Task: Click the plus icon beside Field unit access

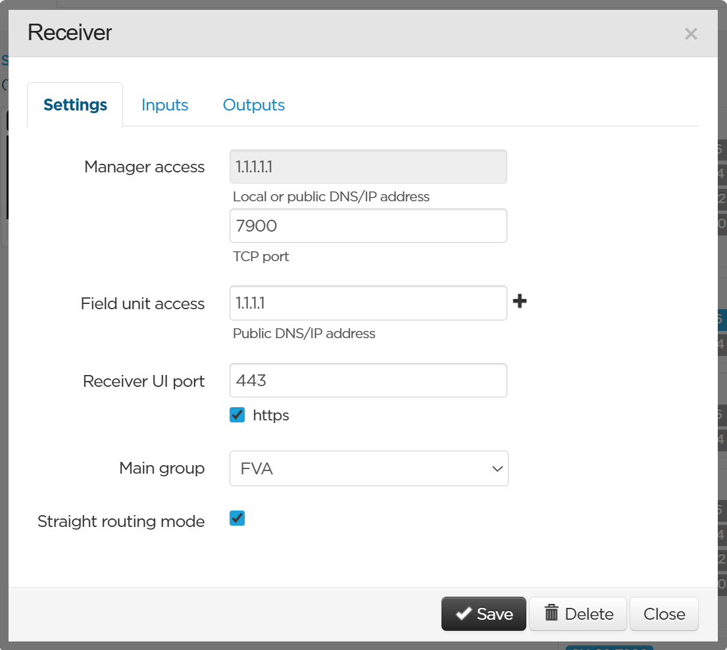Action: pos(520,302)
